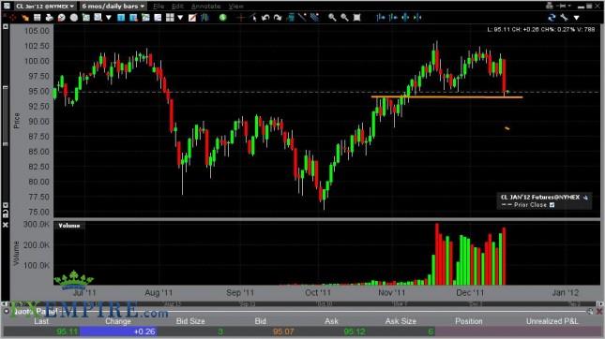Click the Ask column header
Image resolution: width=605 pixels, height=339 pixels.
pyautogui.click(x=331, y=321)
